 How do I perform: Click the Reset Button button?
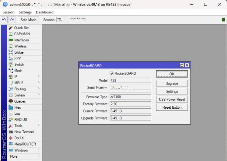pyautogui.click(x=172, y=107)
